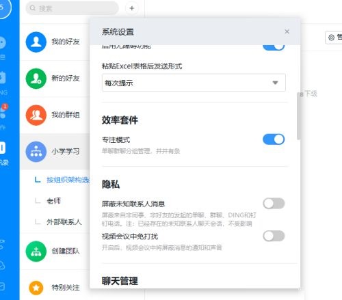Open the green 新的好友 icon
Screen dimensions: 342x300
pyautogui.click(x=36, y=79)
